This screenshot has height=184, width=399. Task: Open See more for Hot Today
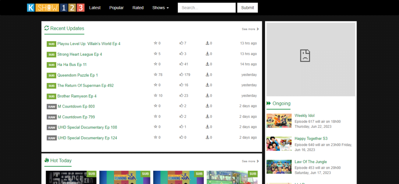point(251,161)
